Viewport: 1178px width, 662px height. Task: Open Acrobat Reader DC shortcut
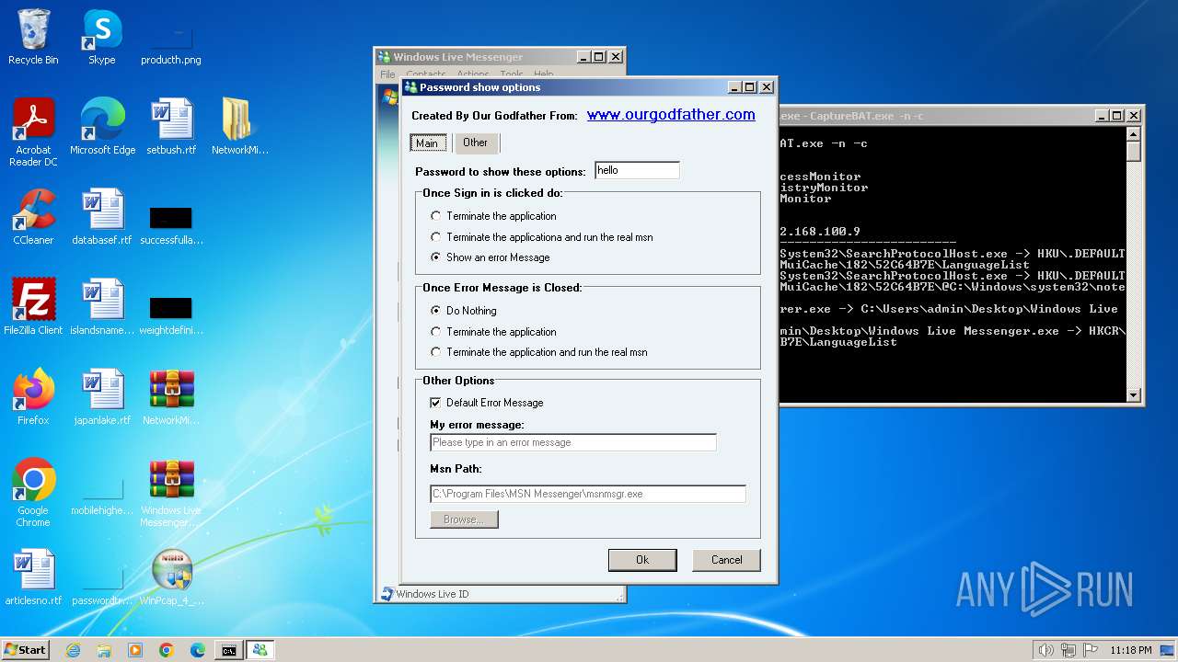point(33,132)
